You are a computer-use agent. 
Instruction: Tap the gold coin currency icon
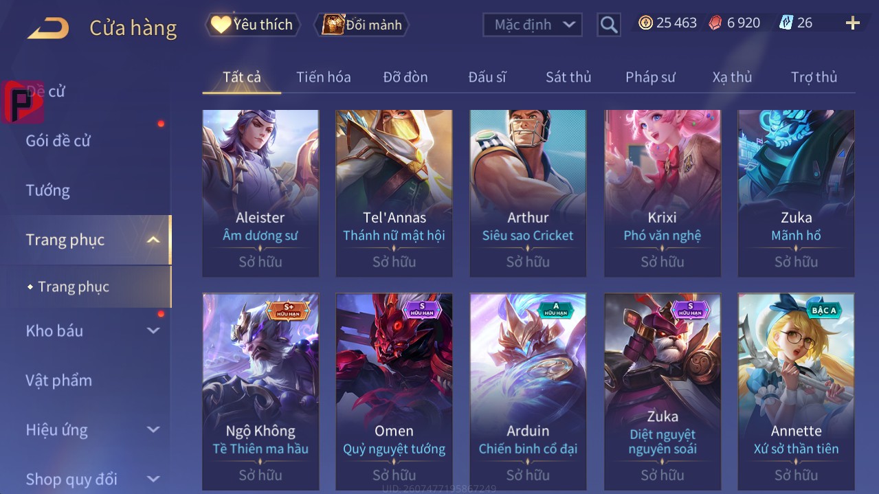click(645, 23)
